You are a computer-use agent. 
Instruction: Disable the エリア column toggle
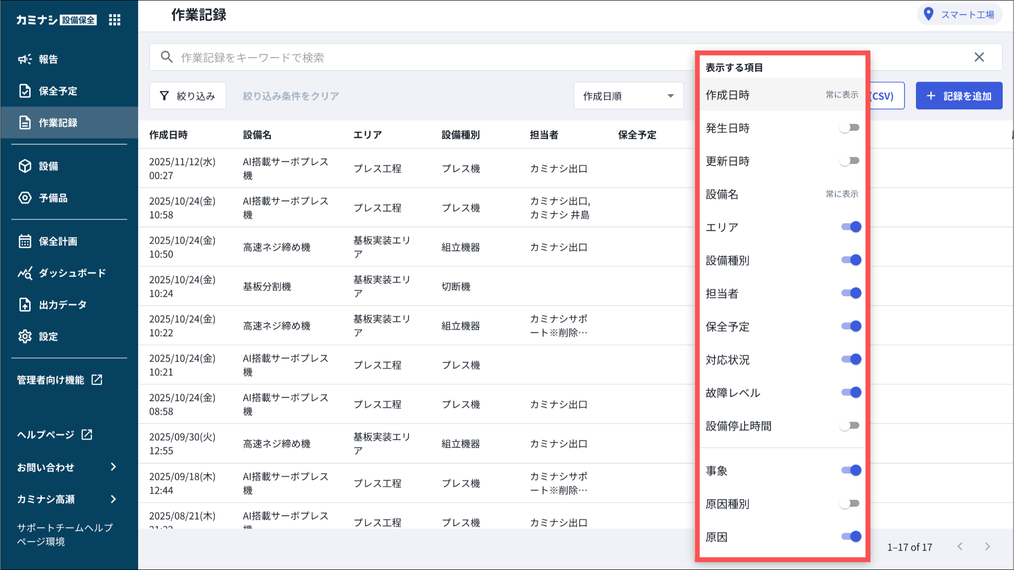[x=851, y=227]
